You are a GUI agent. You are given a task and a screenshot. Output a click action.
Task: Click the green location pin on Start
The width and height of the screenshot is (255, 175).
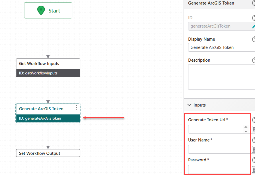pos(41,11)
